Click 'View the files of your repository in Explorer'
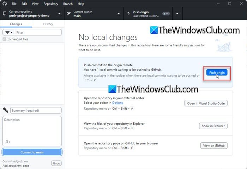Viewport: 247px width, 169px height. pos(114,124)
